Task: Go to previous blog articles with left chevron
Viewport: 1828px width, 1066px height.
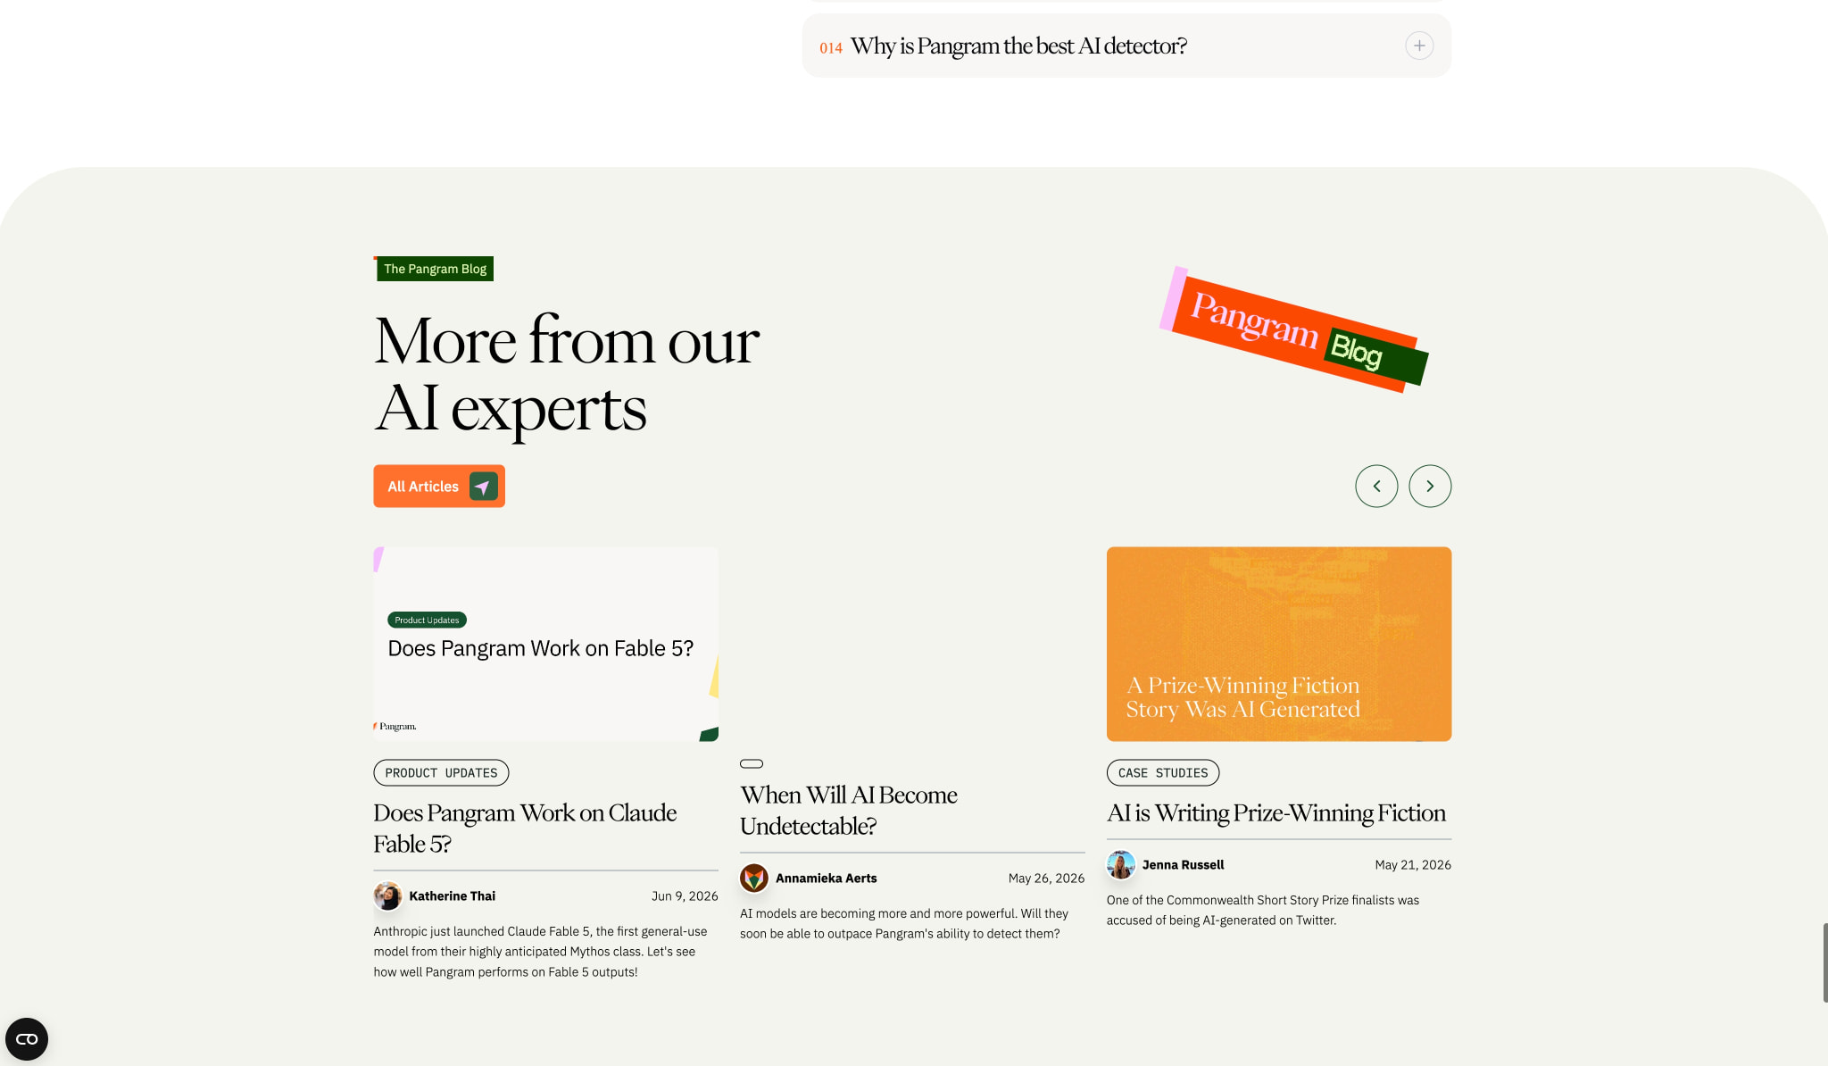Action: pos(1376,487)
